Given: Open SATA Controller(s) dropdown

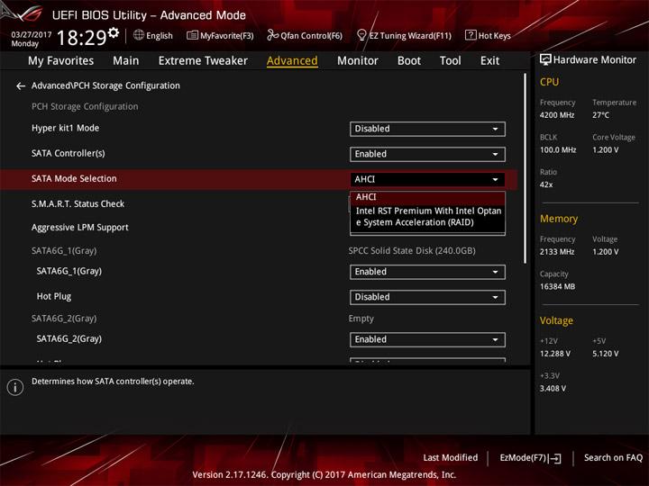Looking at the screenshot, I should (x=427, y=154).
